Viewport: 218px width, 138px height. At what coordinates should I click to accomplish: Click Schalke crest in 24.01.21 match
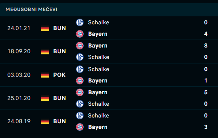[x=80, y=22]
